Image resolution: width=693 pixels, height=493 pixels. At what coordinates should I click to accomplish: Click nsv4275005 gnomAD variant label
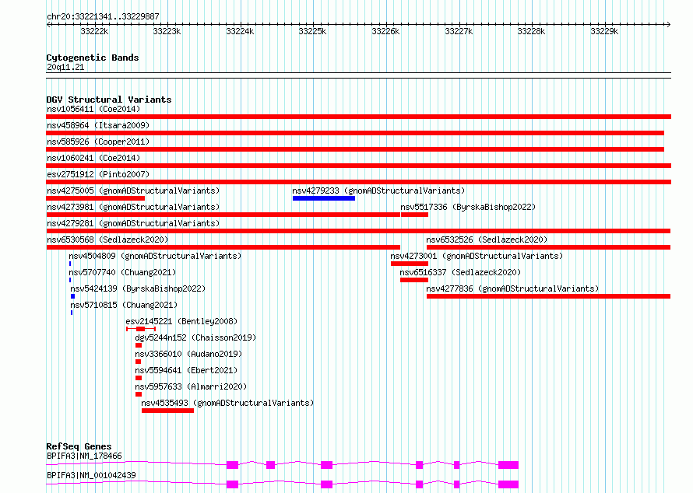tap(133, 191)
